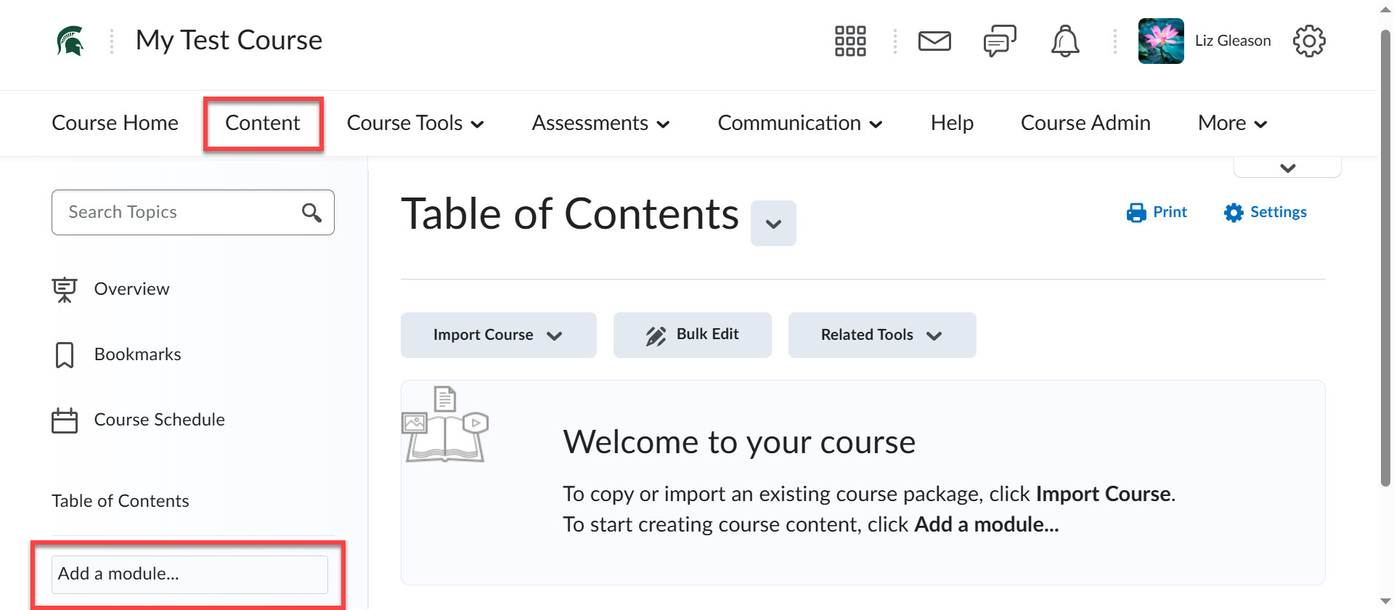
Task: Open the message alerts envelope icon
Action: (x=934, y=41)
